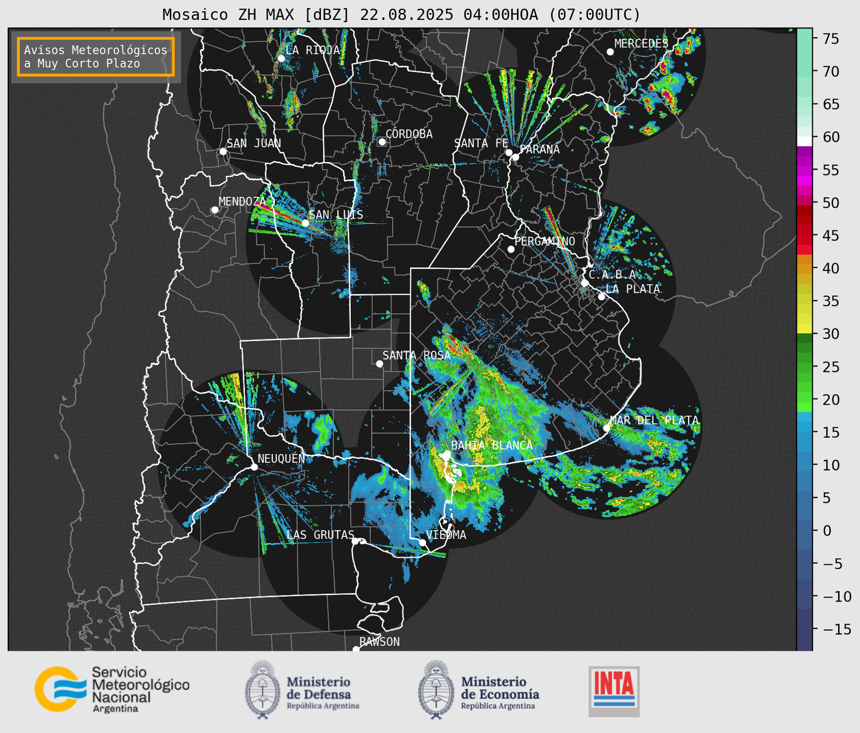Click the BAHÍA BLANCA city marker dot
Screen dimensions: 860x733
[447, 454]
